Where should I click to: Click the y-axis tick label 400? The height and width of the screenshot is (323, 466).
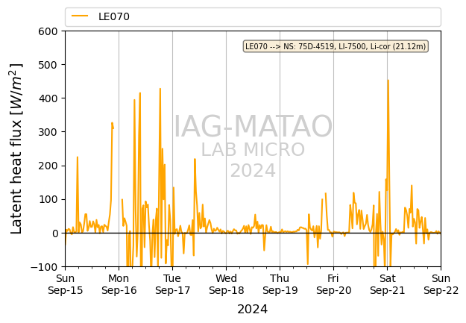(x=48, y=98)
